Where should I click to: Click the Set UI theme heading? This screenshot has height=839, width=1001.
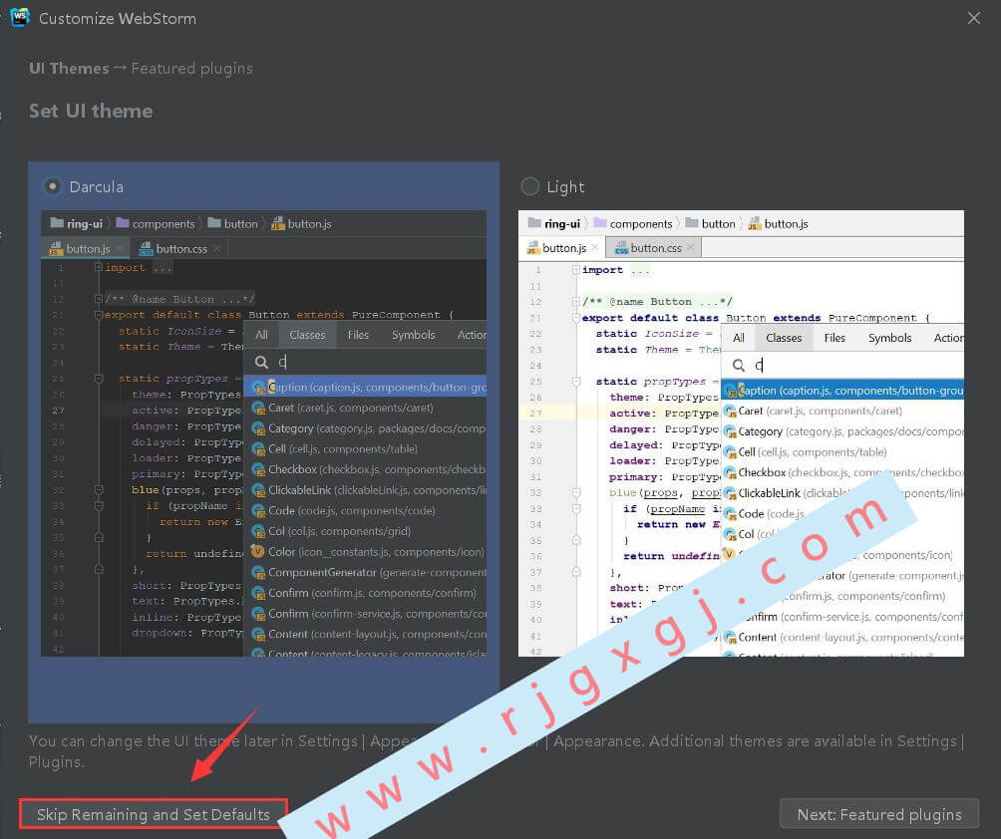coord(91,111)
